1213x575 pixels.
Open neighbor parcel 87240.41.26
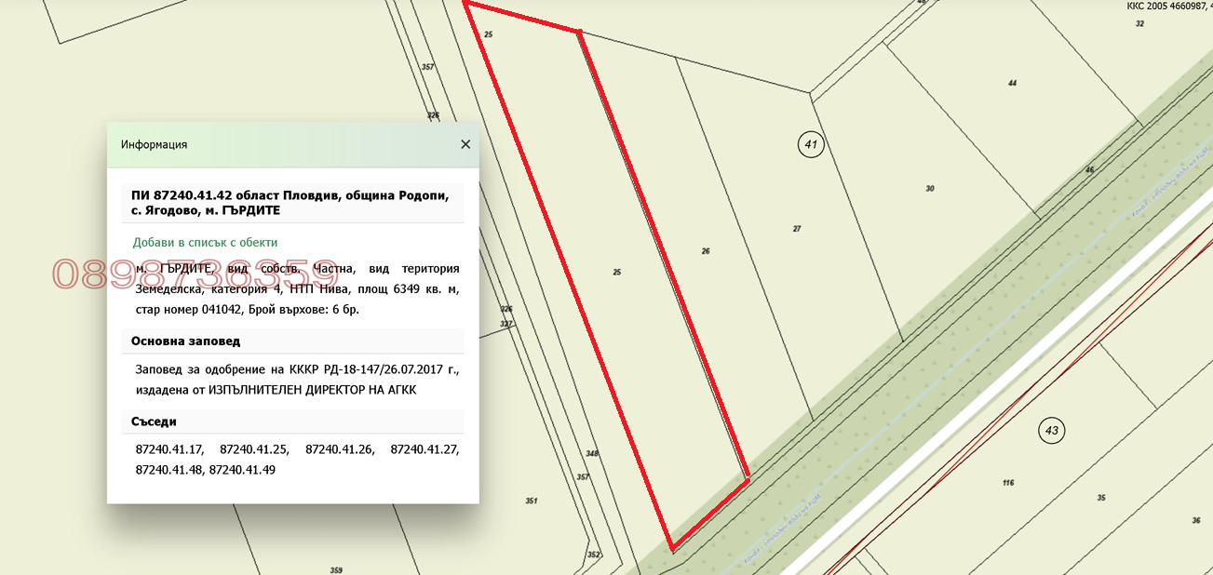339,449
